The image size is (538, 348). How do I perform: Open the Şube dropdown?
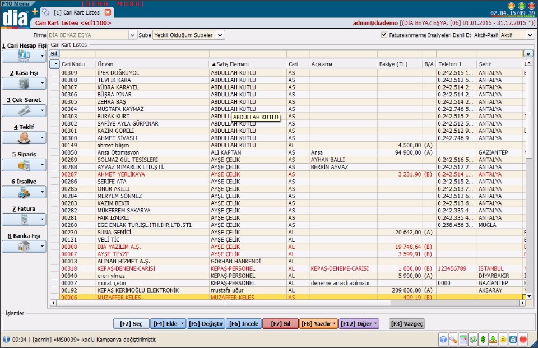click(x=220, y=35)
